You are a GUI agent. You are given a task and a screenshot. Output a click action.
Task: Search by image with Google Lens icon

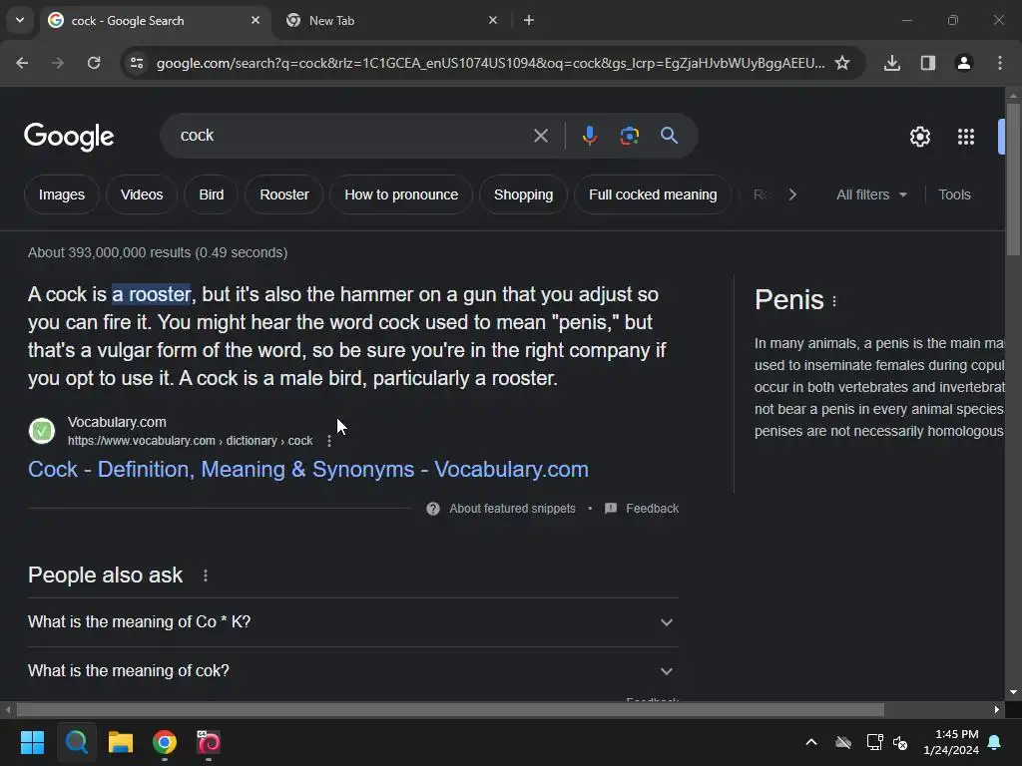click(x=629, y=136)
